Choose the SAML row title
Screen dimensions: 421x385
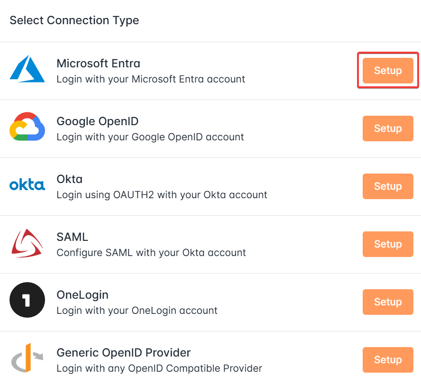pos(72,237)
